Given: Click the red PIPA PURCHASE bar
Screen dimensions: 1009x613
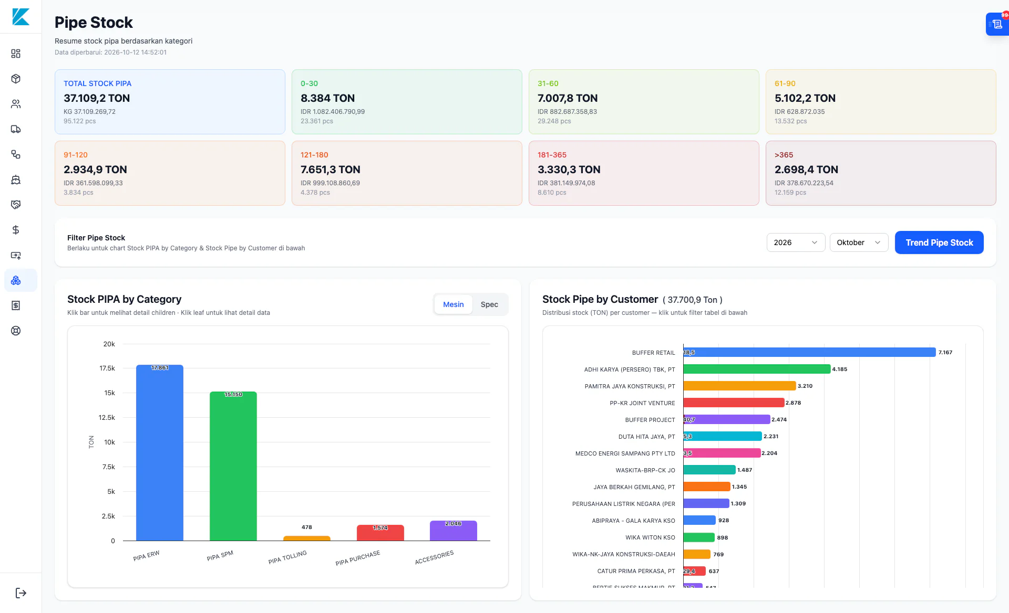Looking at the screenshot, I should click(x=380, y=533).
